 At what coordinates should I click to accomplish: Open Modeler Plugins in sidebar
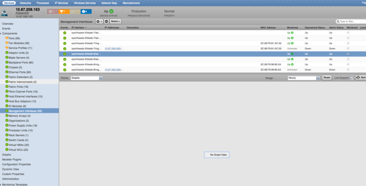click(x=12, y=159)
